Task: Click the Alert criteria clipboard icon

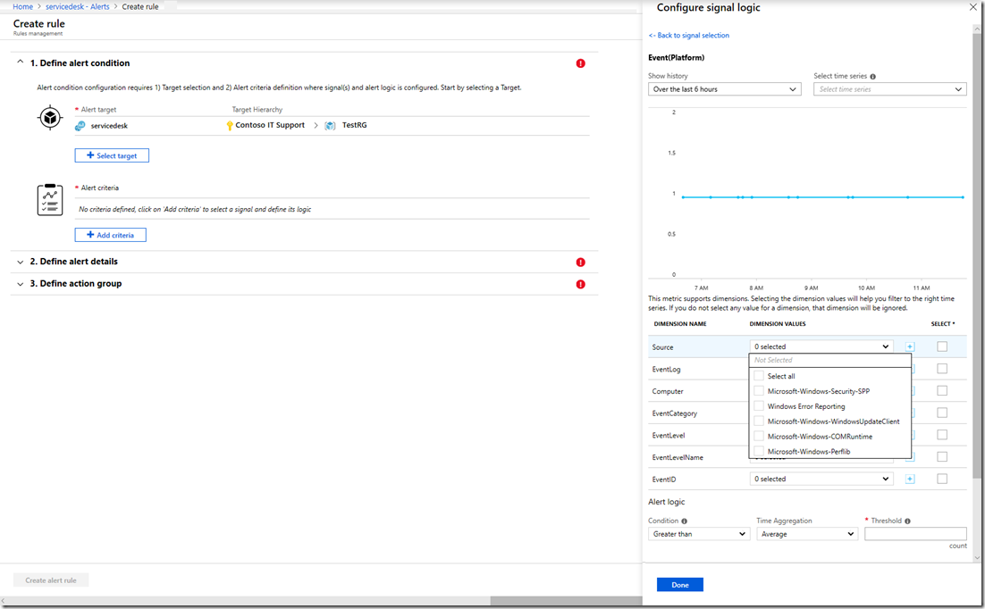Action: 50,200
